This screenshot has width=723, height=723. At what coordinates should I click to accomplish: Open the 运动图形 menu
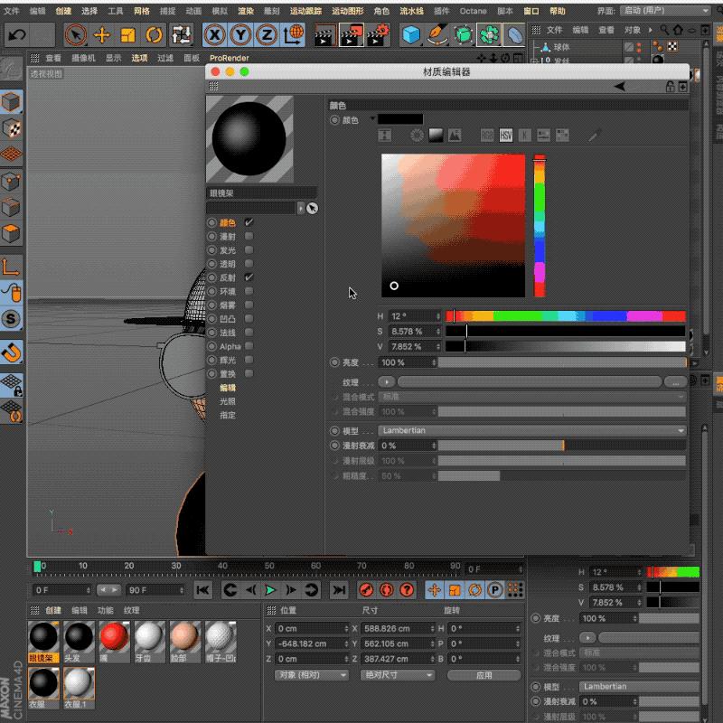346,11
